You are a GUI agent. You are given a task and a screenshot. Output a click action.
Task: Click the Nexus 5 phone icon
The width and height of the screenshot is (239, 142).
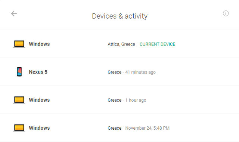point(19,72)
